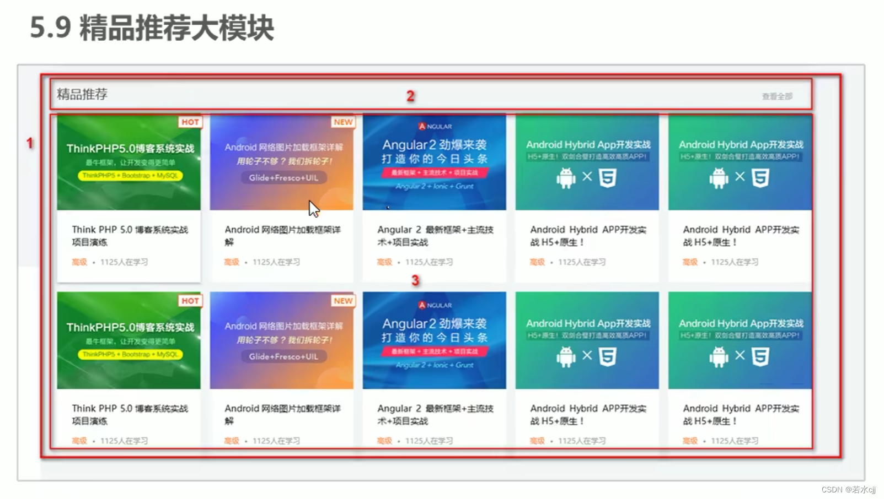Click the NEW badge on the Android course card
This screenshot has height=499, width=884.
coord(343,122)
